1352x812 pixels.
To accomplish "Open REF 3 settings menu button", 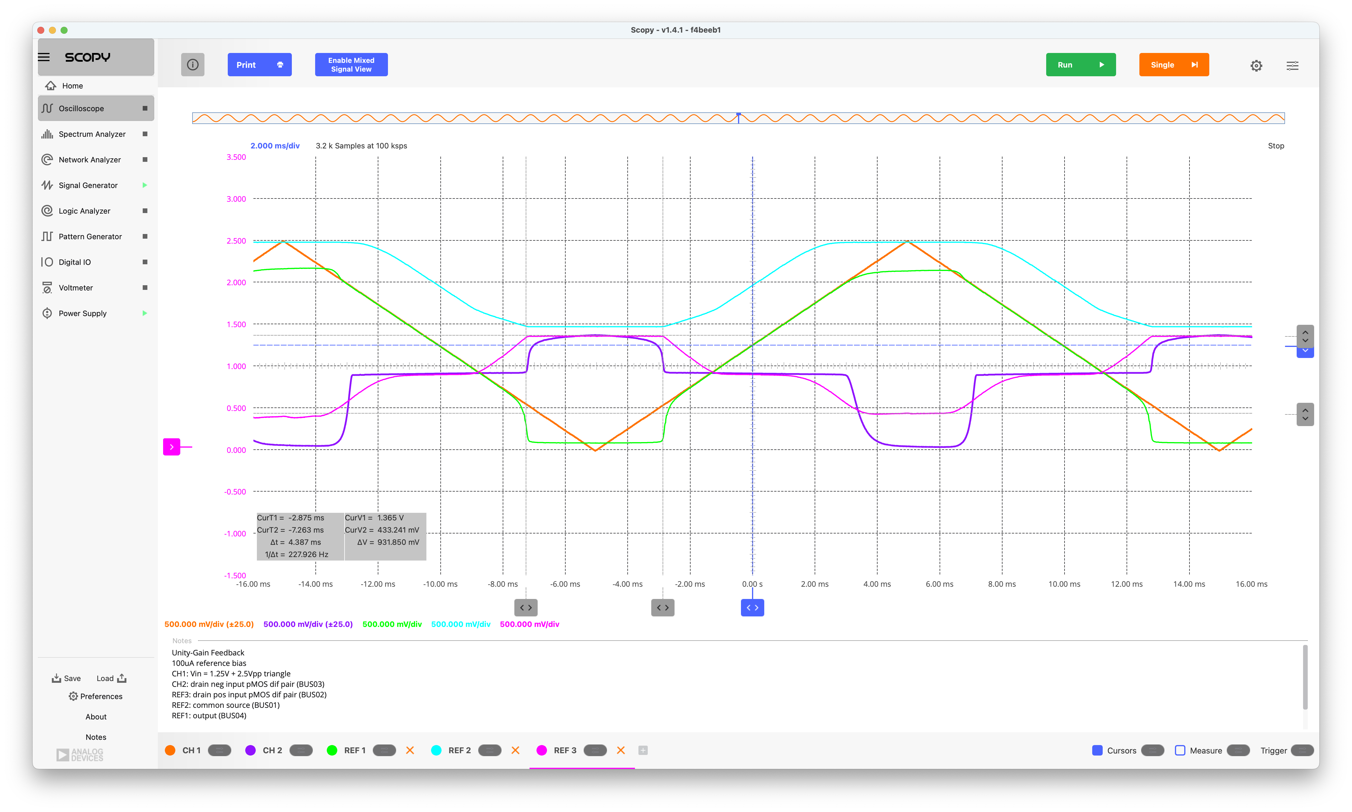I will 595,751.
